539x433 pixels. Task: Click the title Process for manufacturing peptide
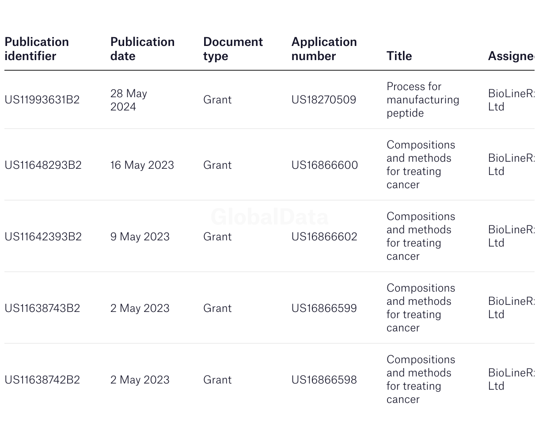423,100
